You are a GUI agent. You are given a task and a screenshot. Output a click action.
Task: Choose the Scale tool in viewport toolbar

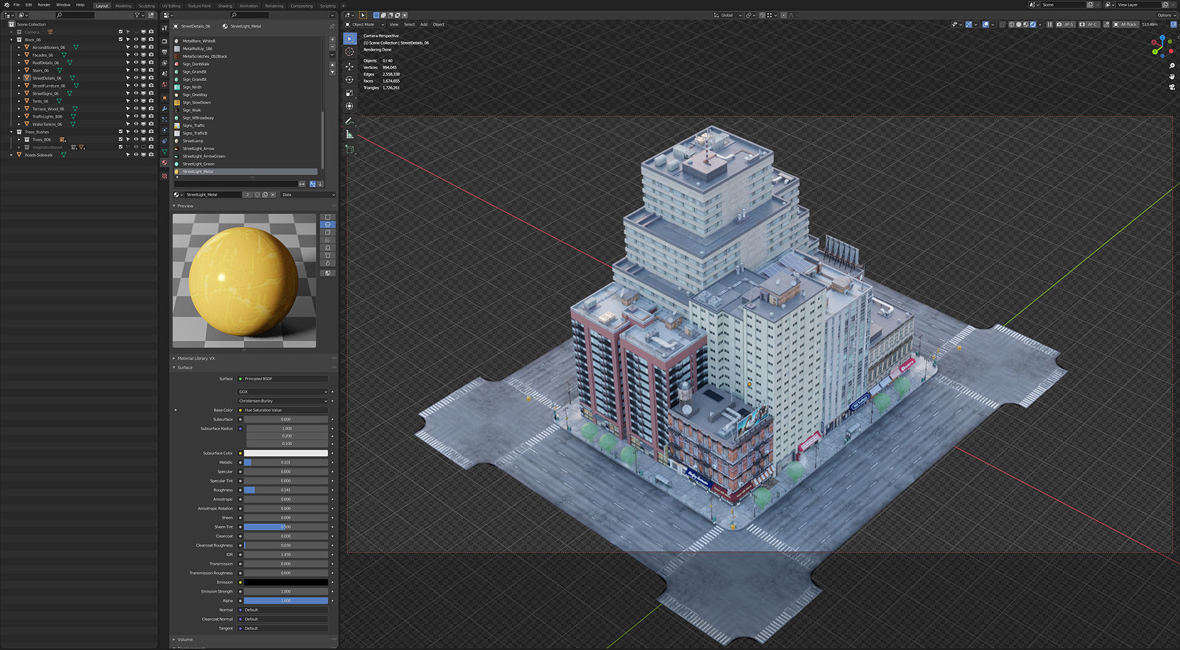coord(350,93)
